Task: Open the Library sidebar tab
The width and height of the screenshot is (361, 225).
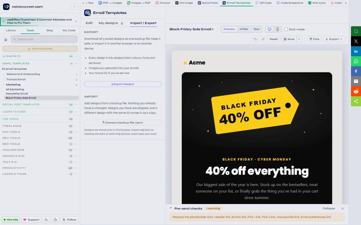Action: point(11,30)
